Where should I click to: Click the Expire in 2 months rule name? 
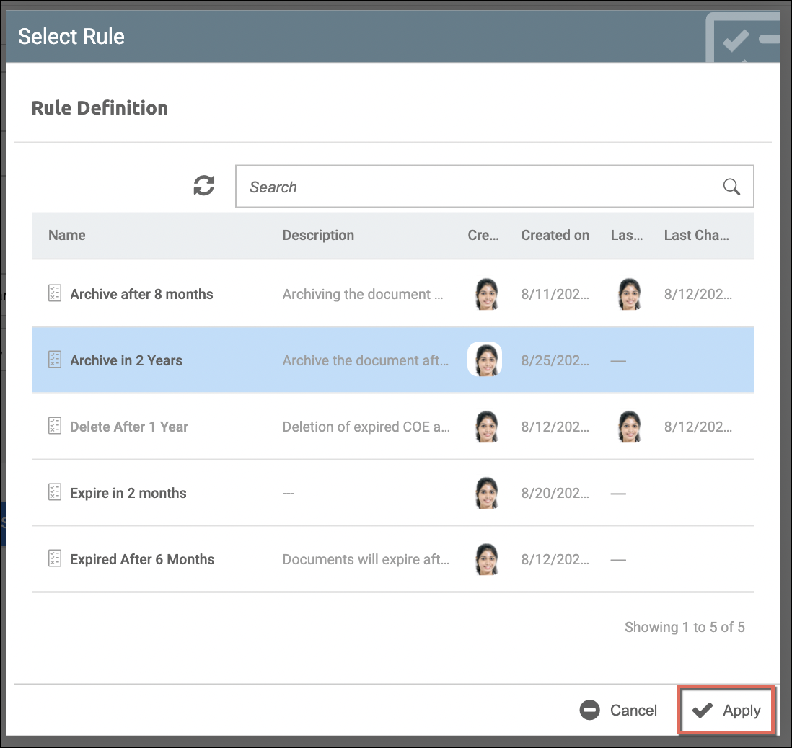(128, 493)
